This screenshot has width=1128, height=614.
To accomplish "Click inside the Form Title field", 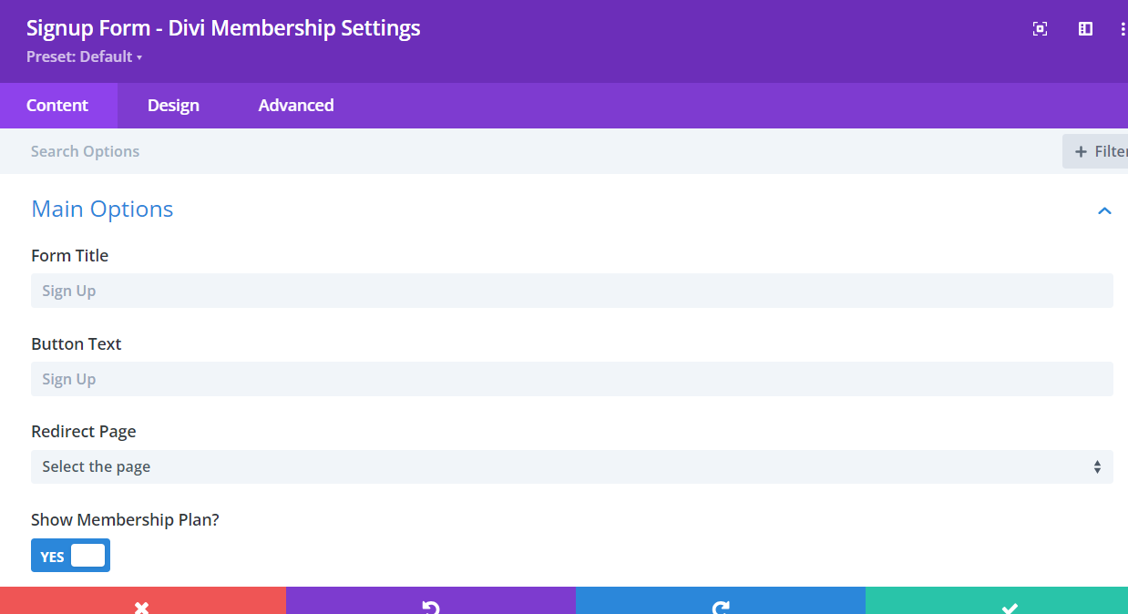I will tap(572, 290).
